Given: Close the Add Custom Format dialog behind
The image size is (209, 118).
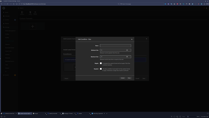Looking at the screenshot, I should 147,39.
